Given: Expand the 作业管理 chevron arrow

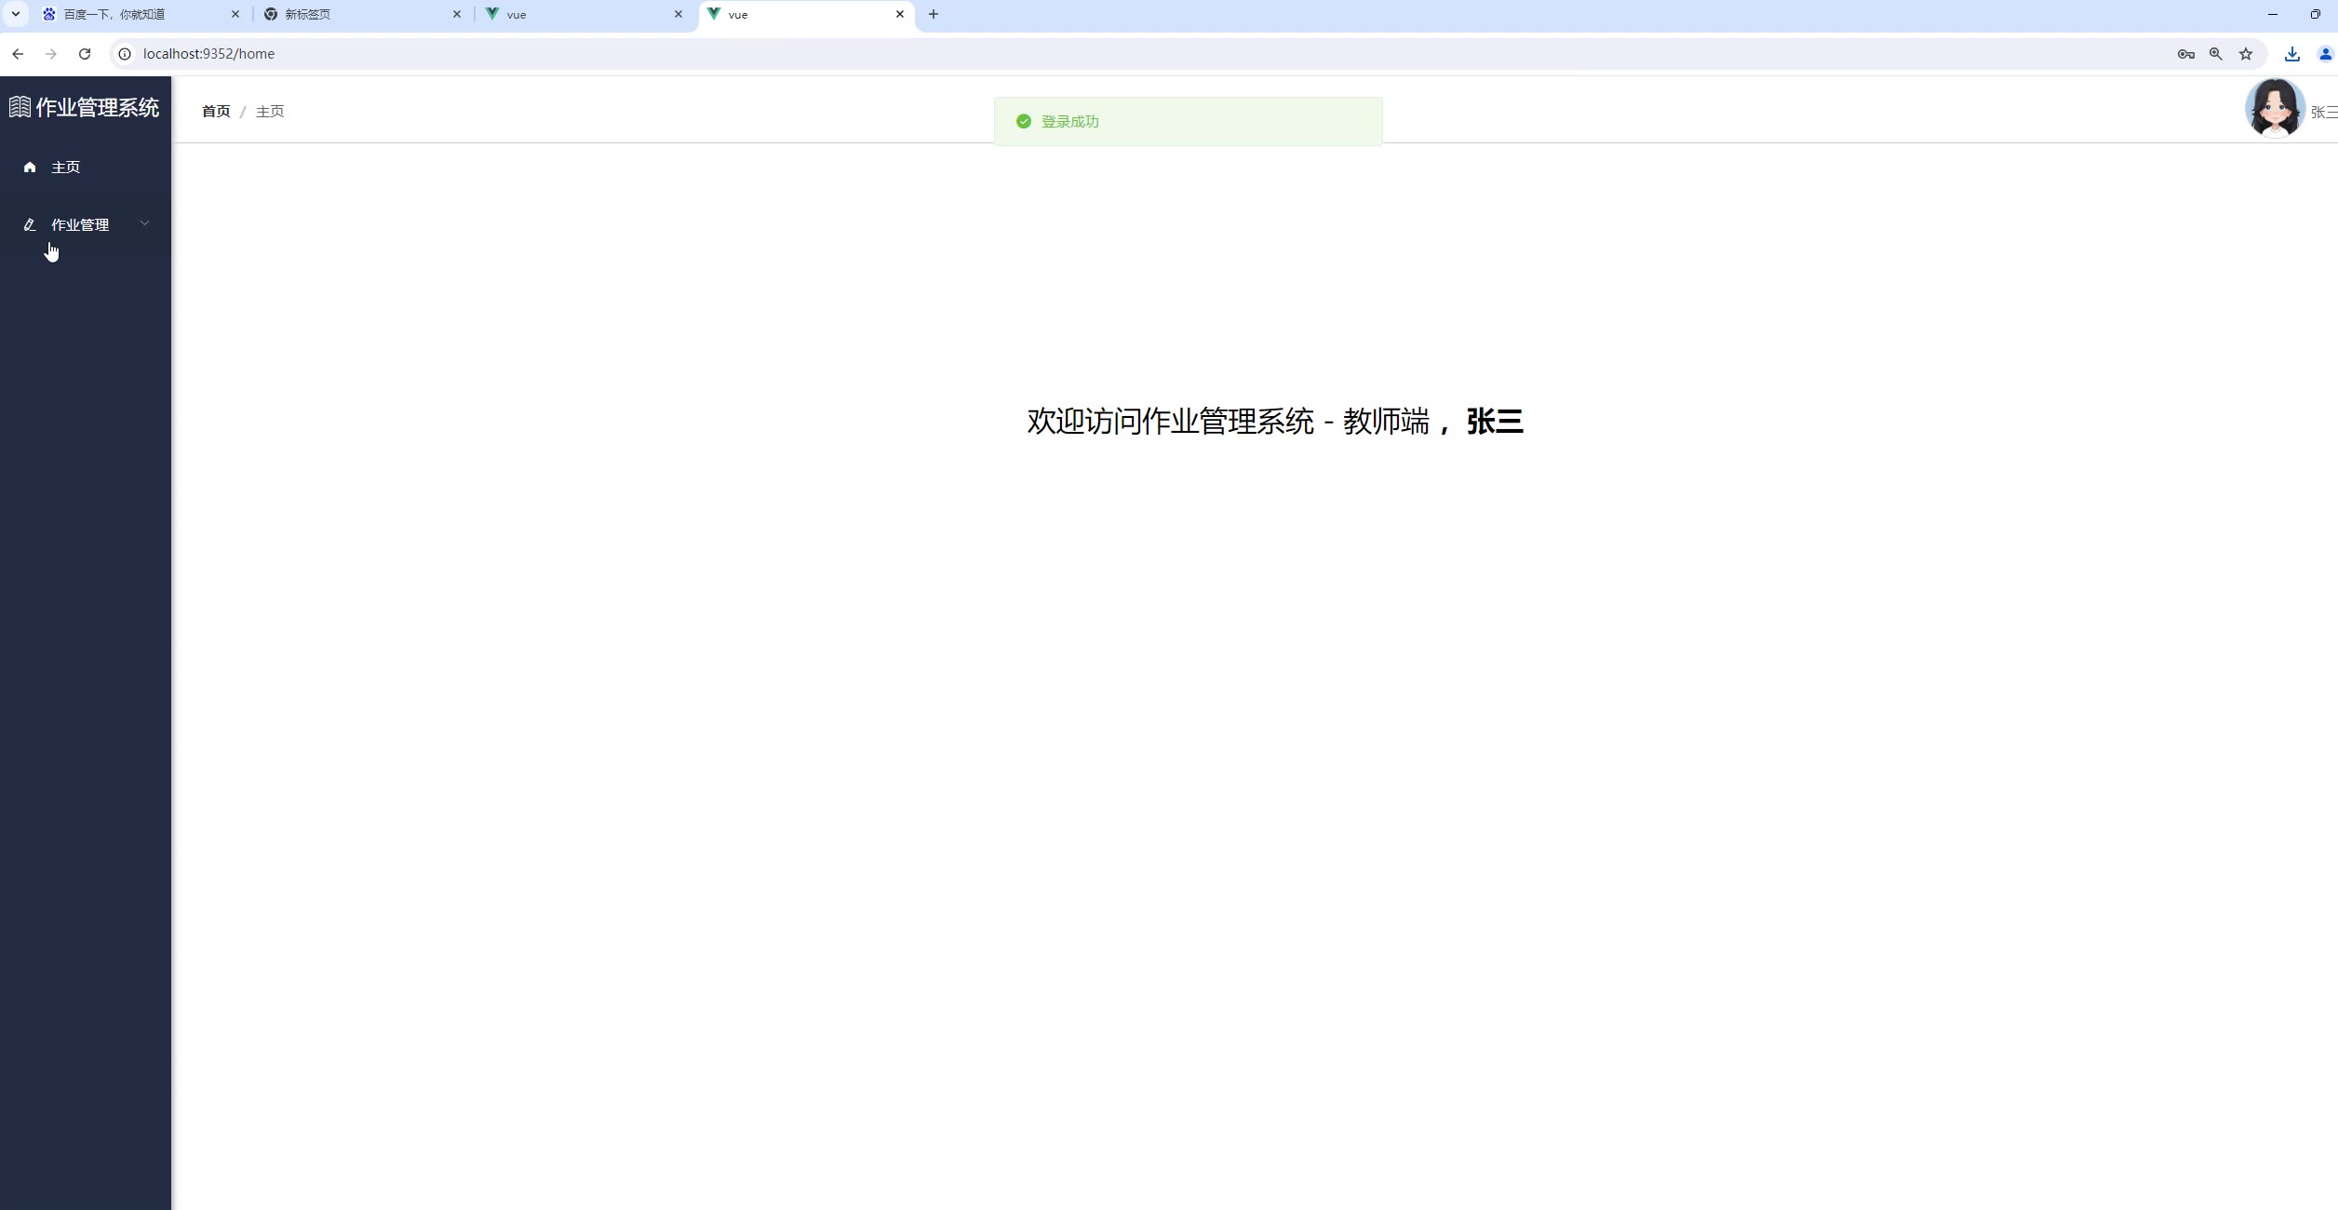Looking at the screenshot, I should click(x=144, y=223).
